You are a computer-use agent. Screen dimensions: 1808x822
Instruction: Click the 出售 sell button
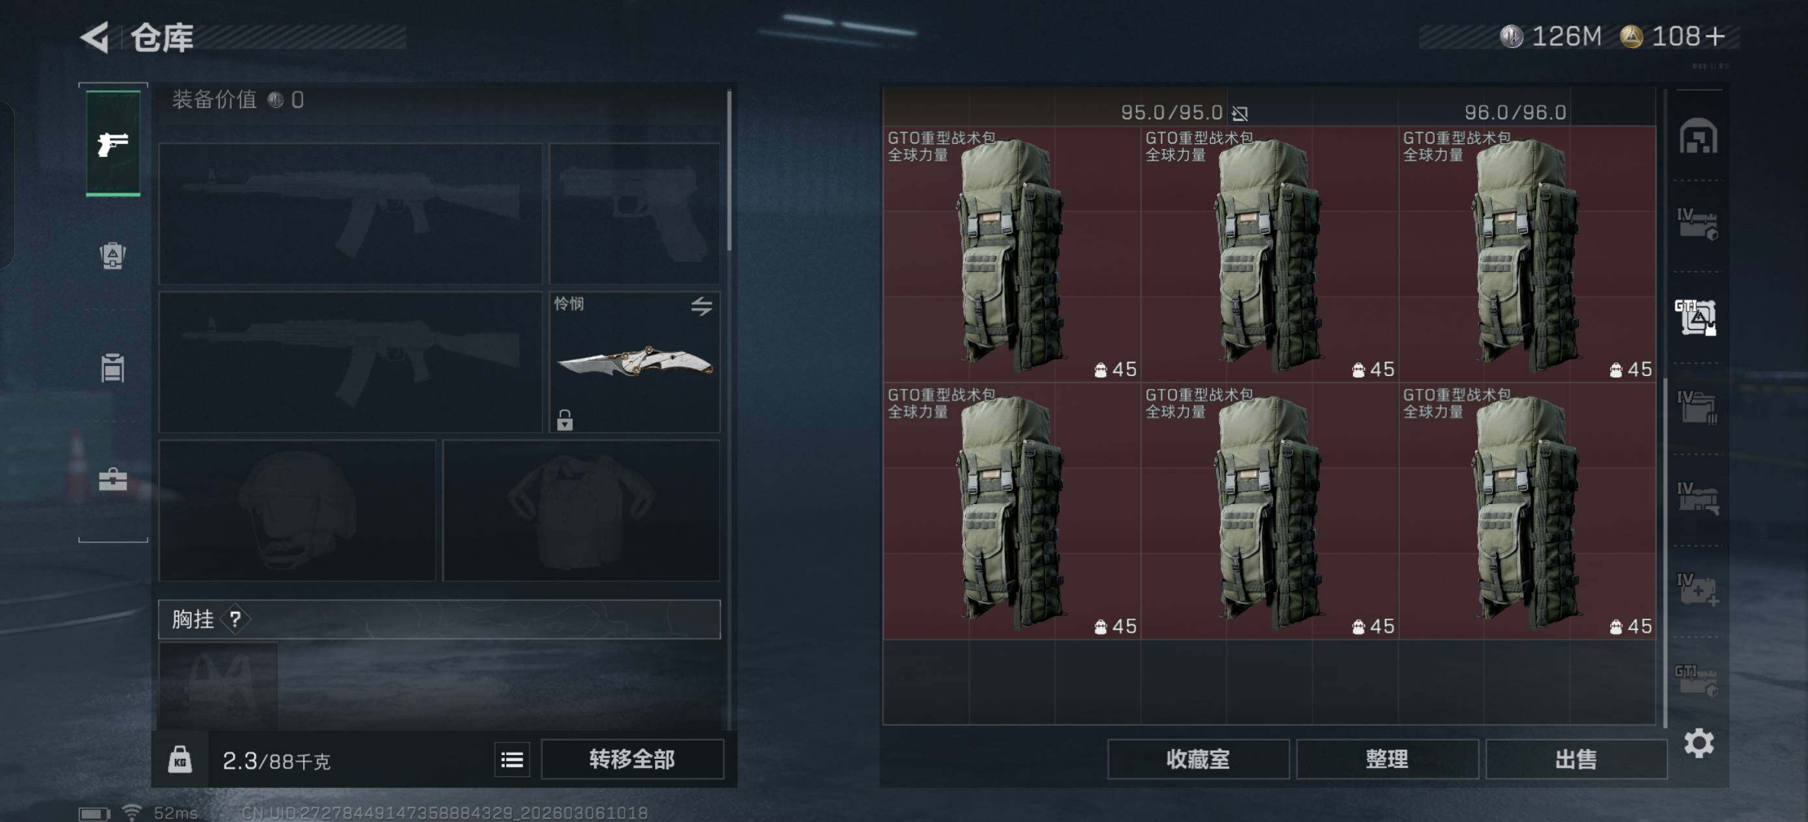point(1576,760)
